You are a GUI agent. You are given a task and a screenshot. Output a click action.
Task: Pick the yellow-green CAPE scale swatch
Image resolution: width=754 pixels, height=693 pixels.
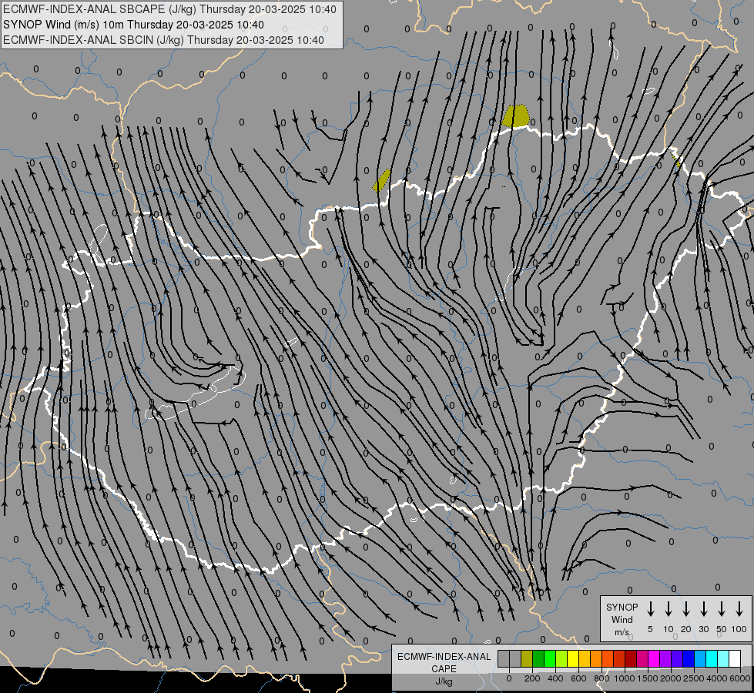click(561, 658)
